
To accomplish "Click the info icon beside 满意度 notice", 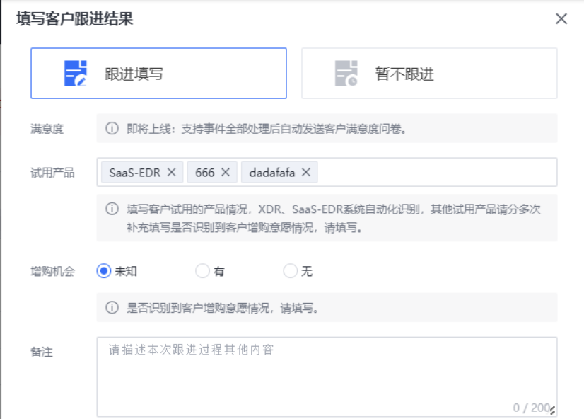I will point(112,129).
